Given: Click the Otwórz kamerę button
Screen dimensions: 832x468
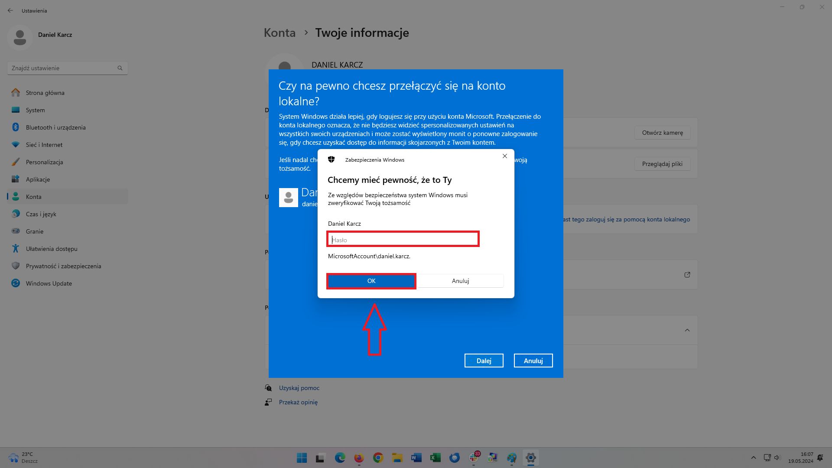Looking at the screenshot, I should [x=663, y=133].
